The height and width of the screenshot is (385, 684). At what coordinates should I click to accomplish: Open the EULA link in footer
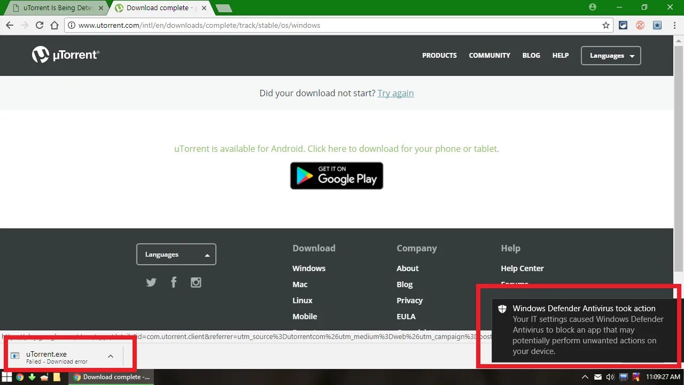tap(406, 317)
